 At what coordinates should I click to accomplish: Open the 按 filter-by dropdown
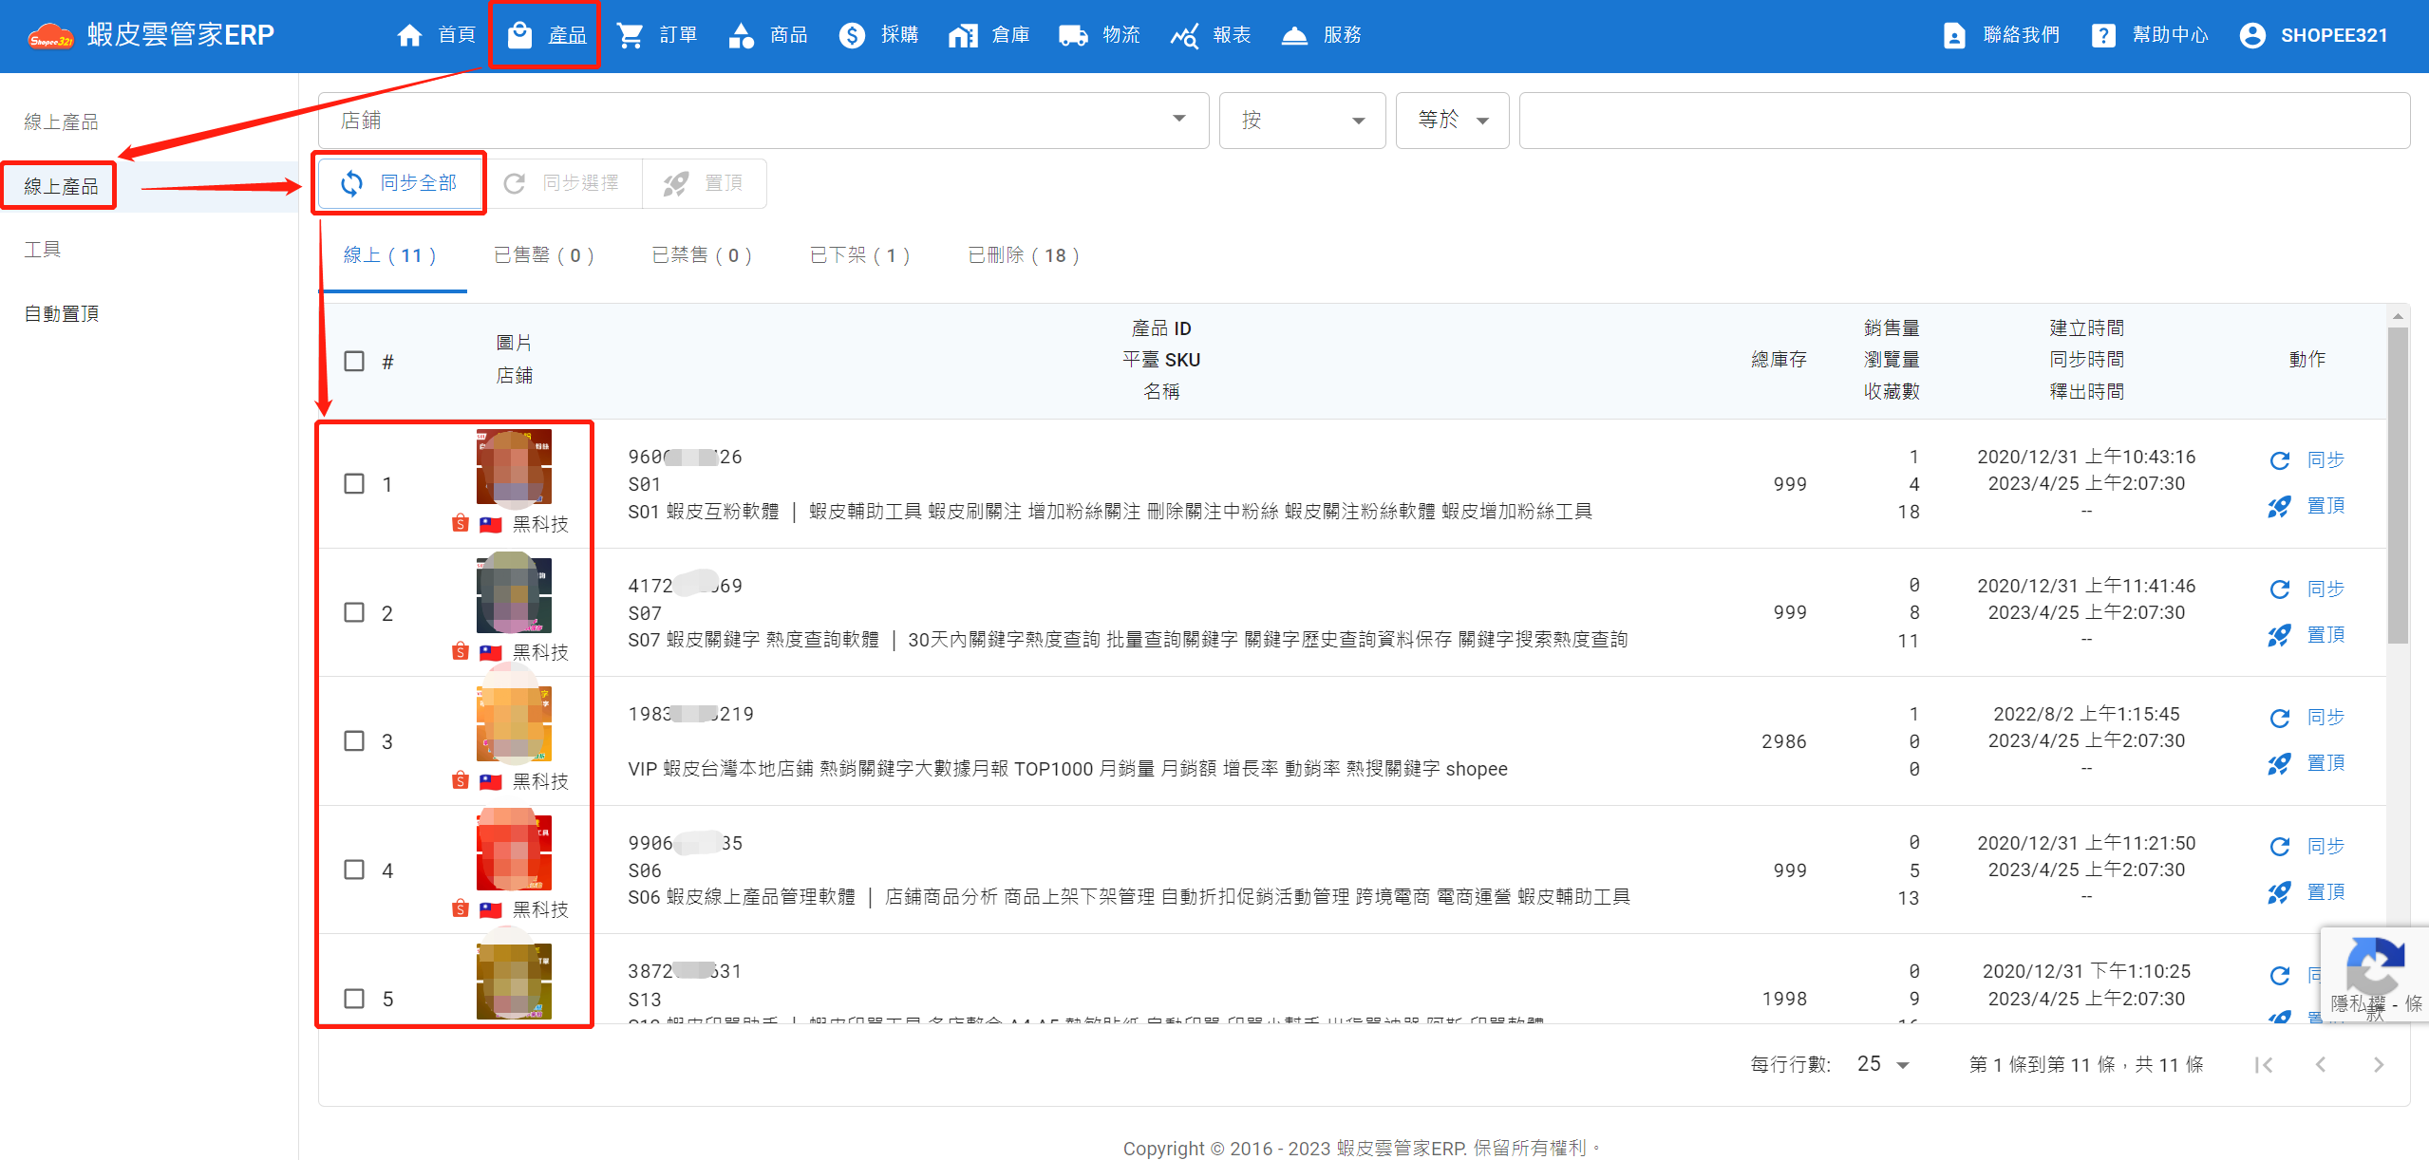coord(1302,121)
